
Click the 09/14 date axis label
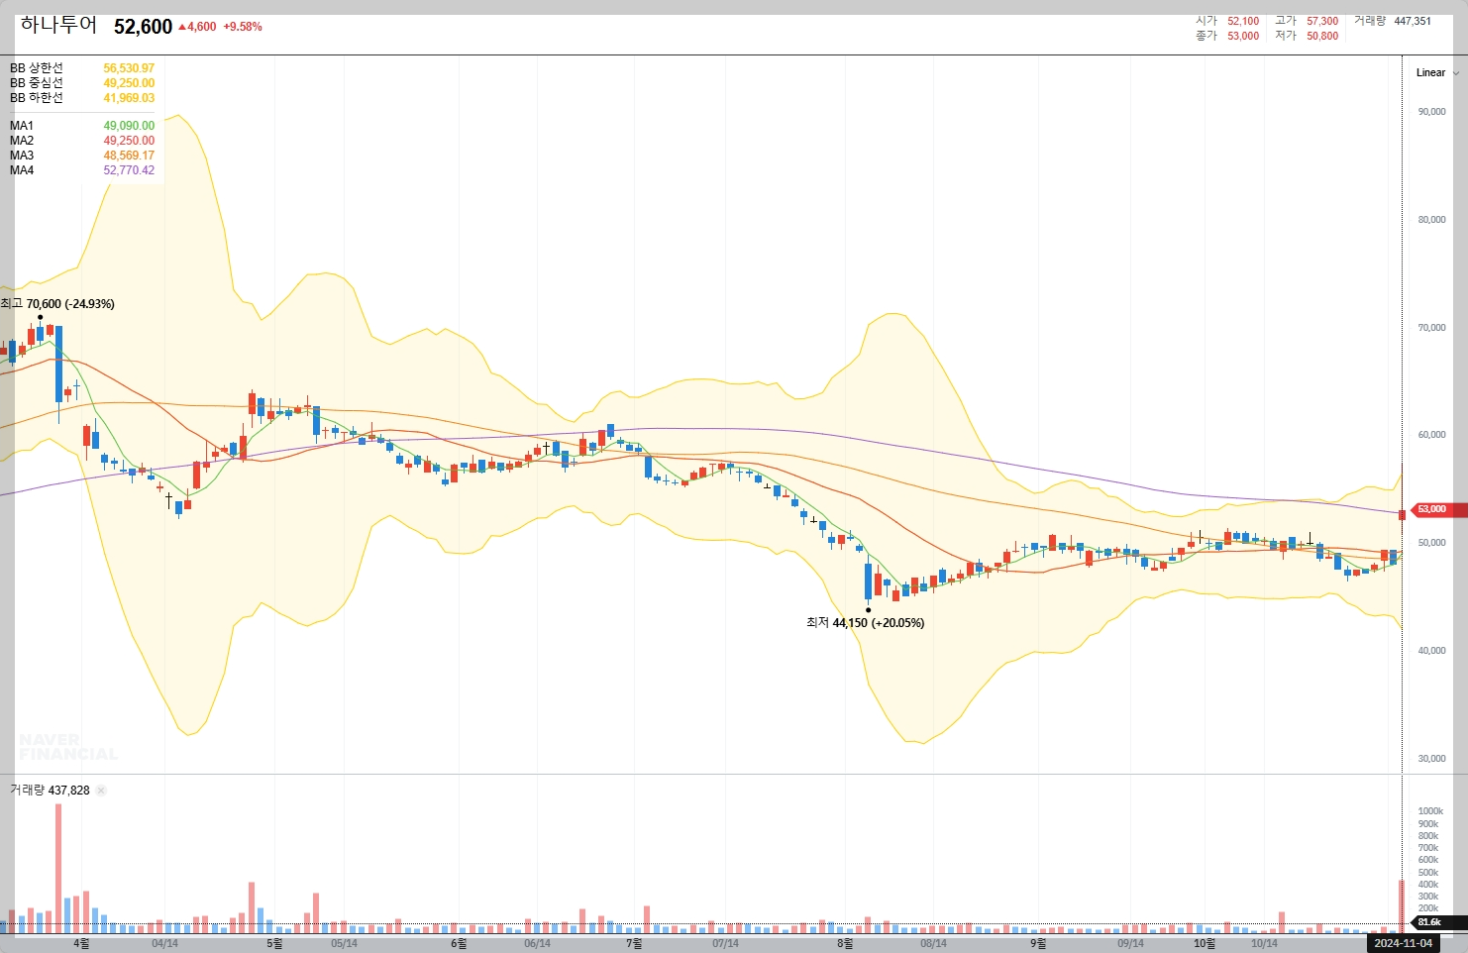click(x=1130, y=943)
